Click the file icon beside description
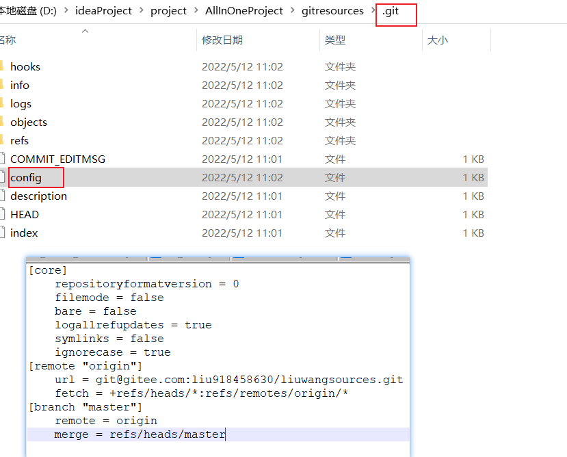 3,196
